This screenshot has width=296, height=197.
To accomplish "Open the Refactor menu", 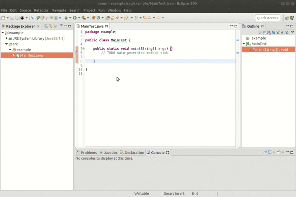I will point(41,10).
